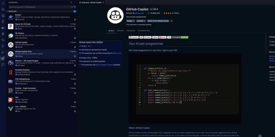This screenshot has width=275, height=137.
Task: Switch to the Features tab
Action: 120,30
